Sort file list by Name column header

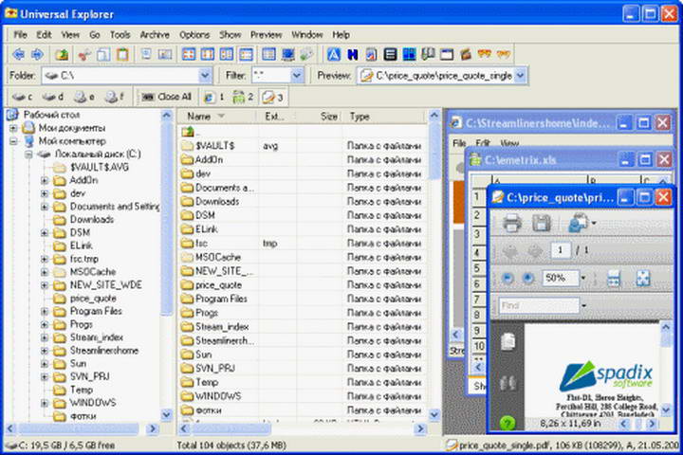coord(217,117)
